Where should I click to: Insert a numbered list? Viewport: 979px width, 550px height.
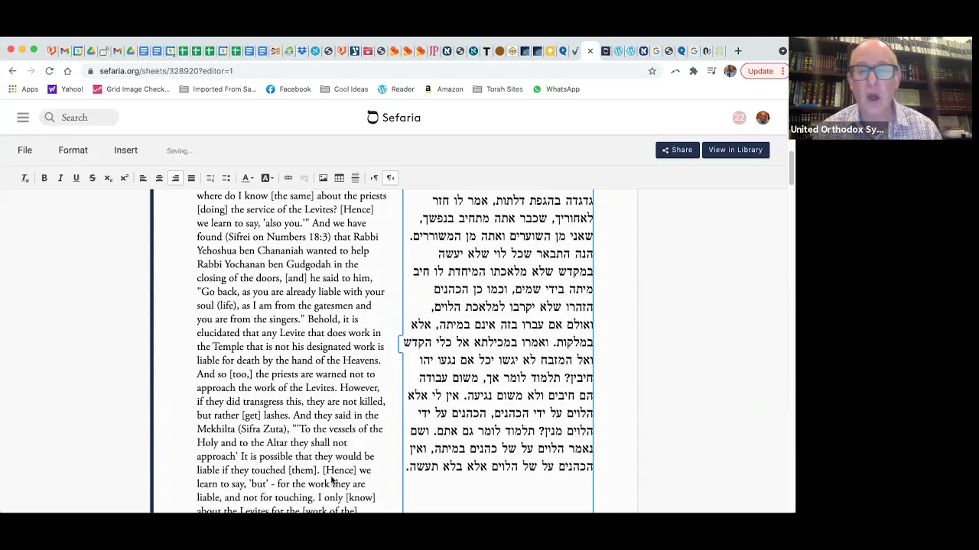[210, 178]
